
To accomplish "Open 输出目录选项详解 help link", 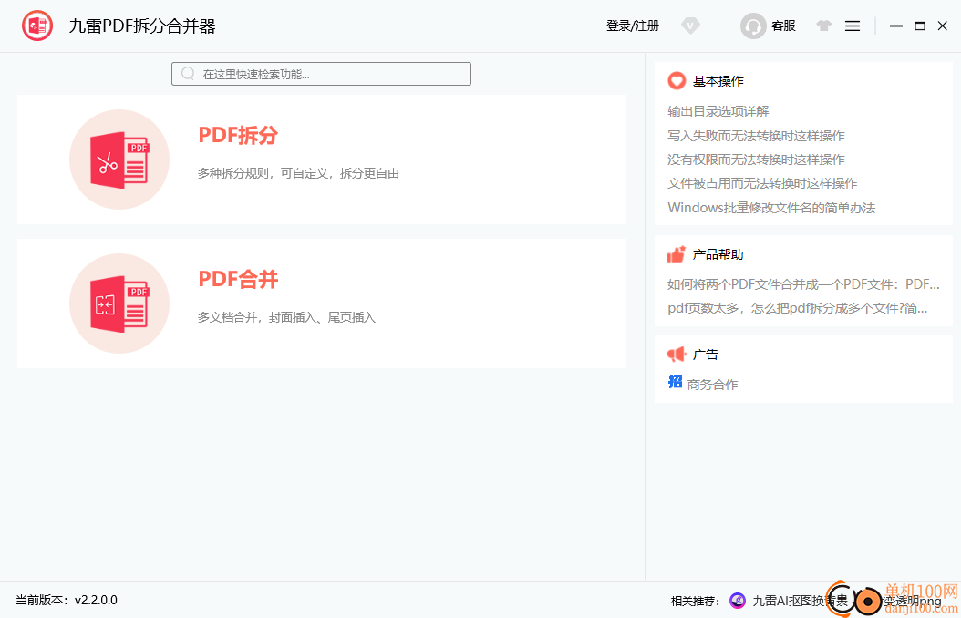I will coord(718,111).
